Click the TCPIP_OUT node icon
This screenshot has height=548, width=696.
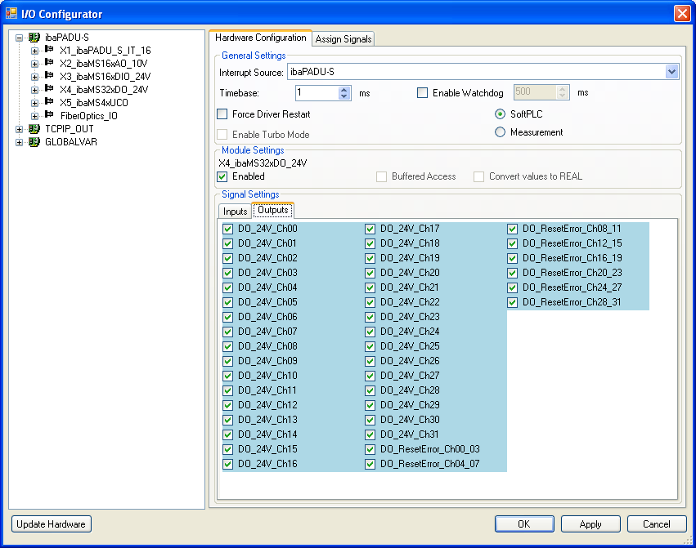pyautogui.click(x=34, y=129)
